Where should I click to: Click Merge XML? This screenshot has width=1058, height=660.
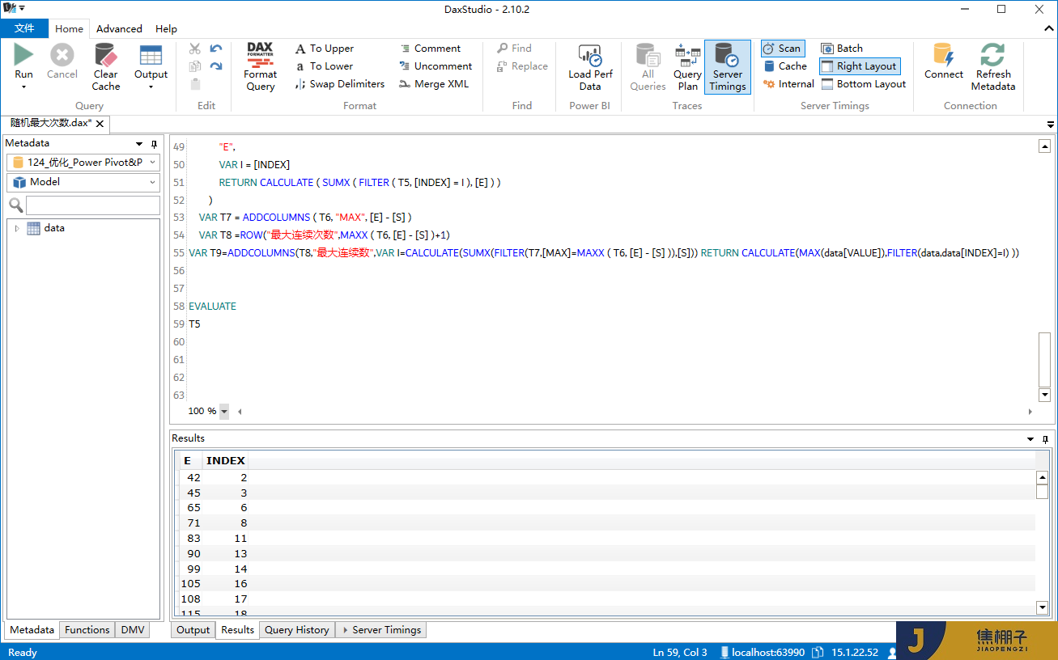pyautogui.click(x=434, y=84)
